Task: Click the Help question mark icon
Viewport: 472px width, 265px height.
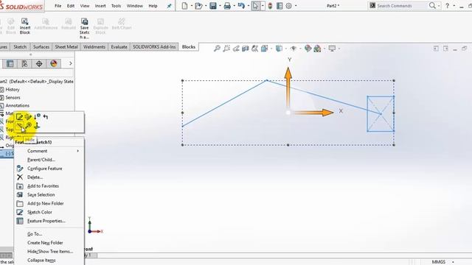Action: (x=448, y=6)
